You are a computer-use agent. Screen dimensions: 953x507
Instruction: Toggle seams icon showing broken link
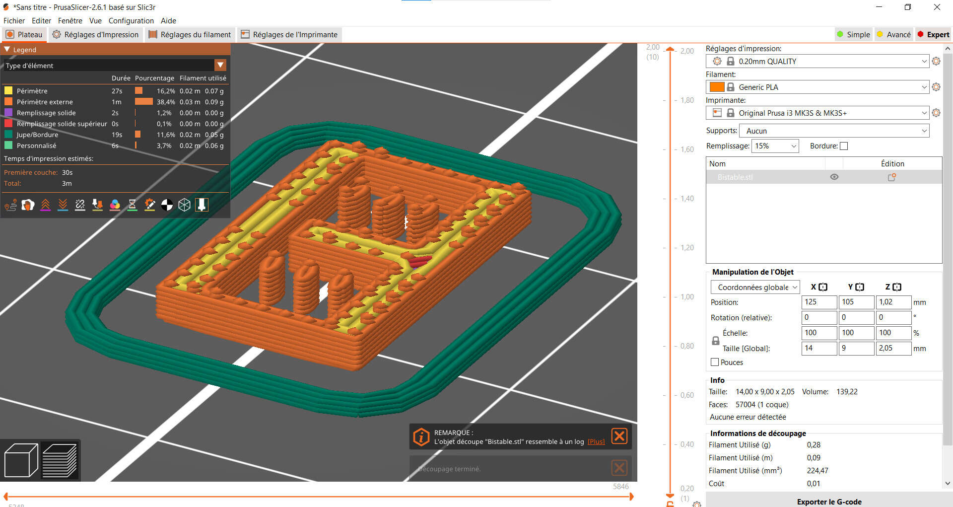click(80, 205)
